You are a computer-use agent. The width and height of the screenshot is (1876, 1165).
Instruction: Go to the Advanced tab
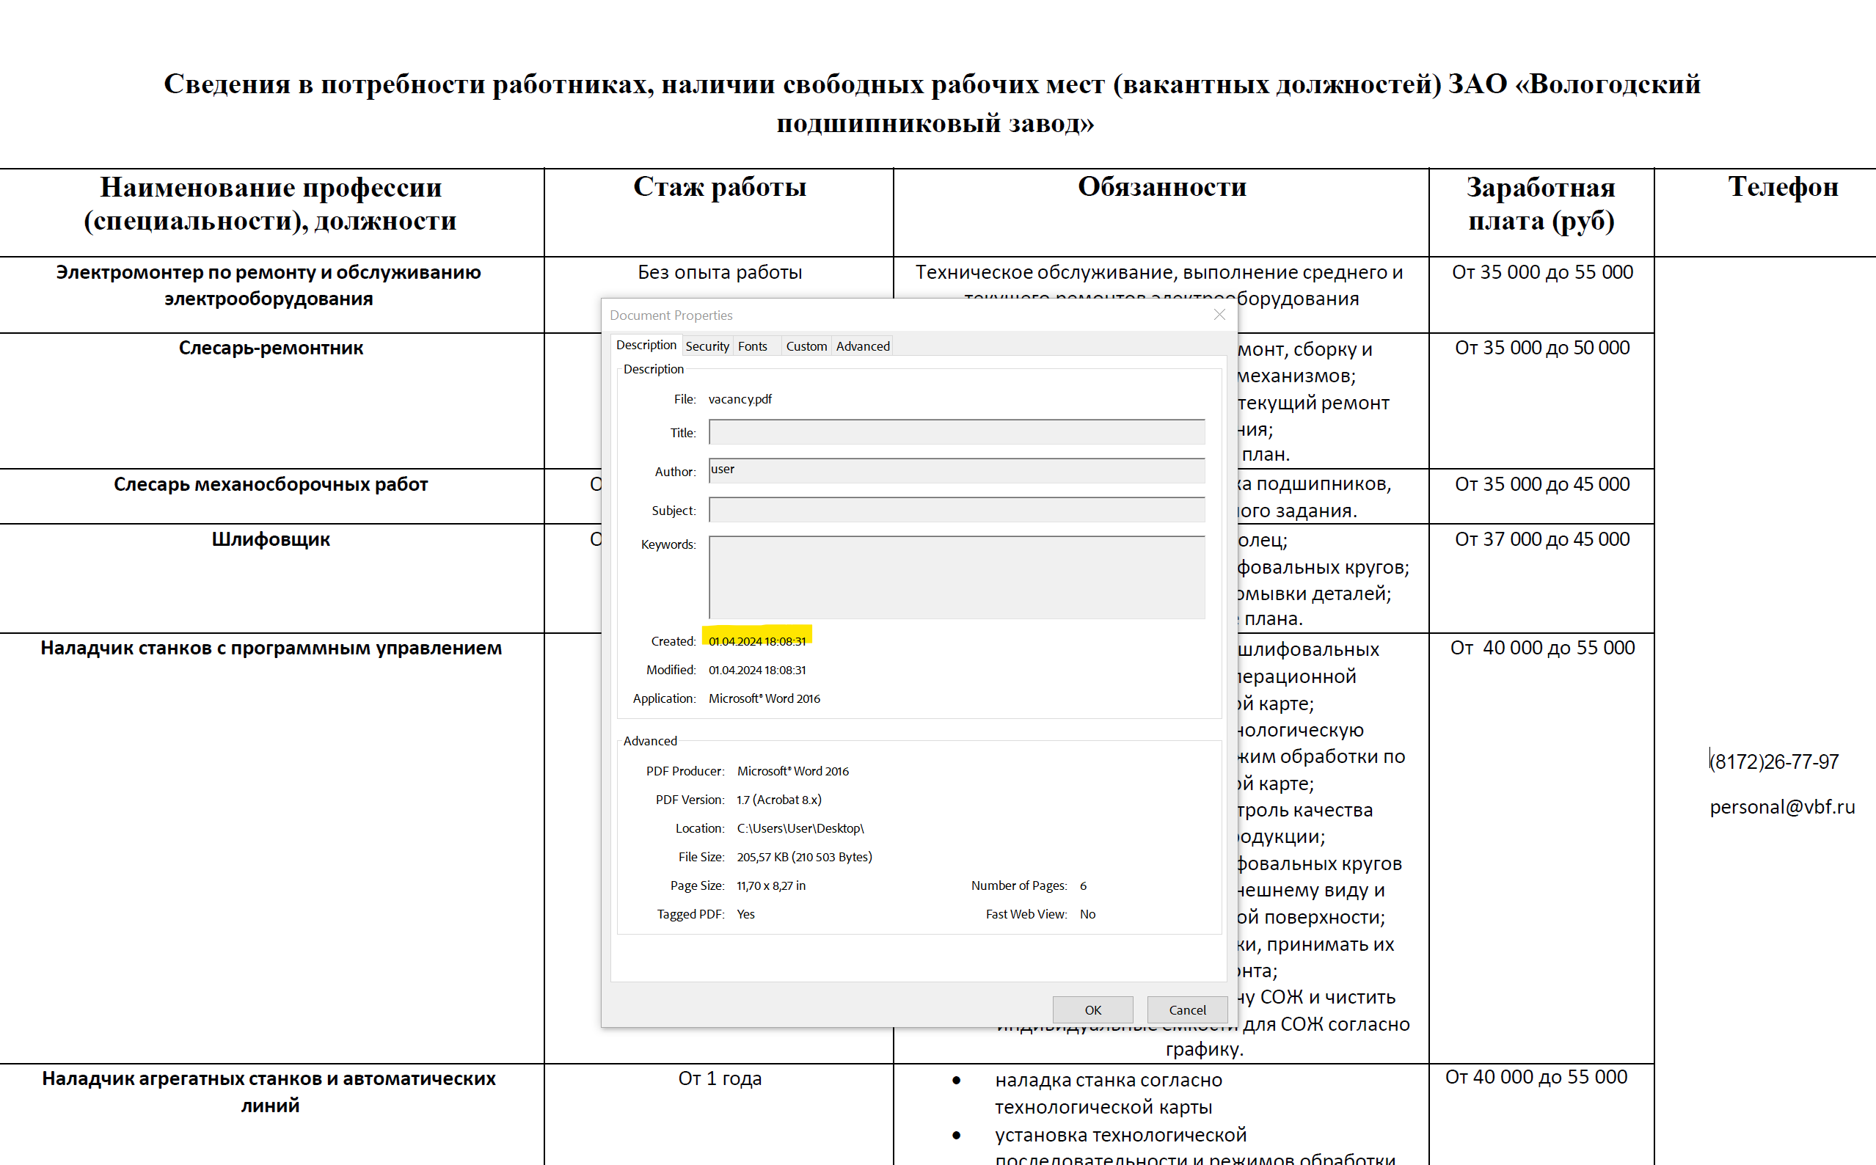tap(862, 346)
